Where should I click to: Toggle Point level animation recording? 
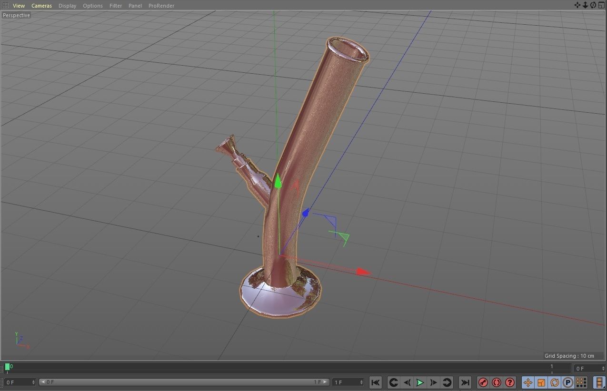click(581, 382)
